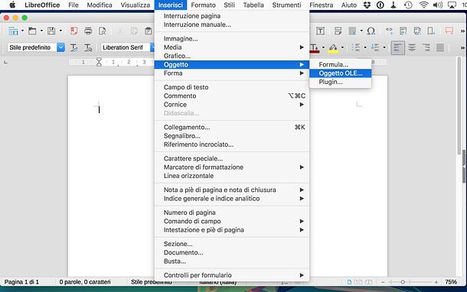Open the numbered list style dropdown arrow
467x292 pixels.
[x=384, y=47]
